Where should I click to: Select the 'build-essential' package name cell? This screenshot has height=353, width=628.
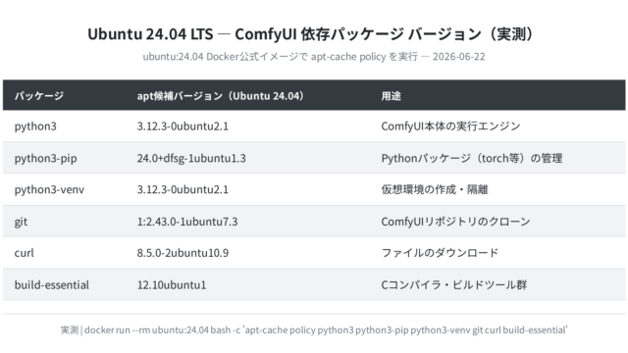(x=52, y=285)
